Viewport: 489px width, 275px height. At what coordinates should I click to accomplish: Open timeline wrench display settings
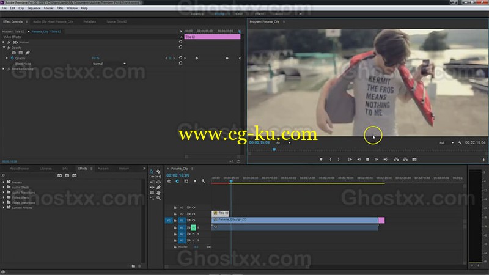204,181
